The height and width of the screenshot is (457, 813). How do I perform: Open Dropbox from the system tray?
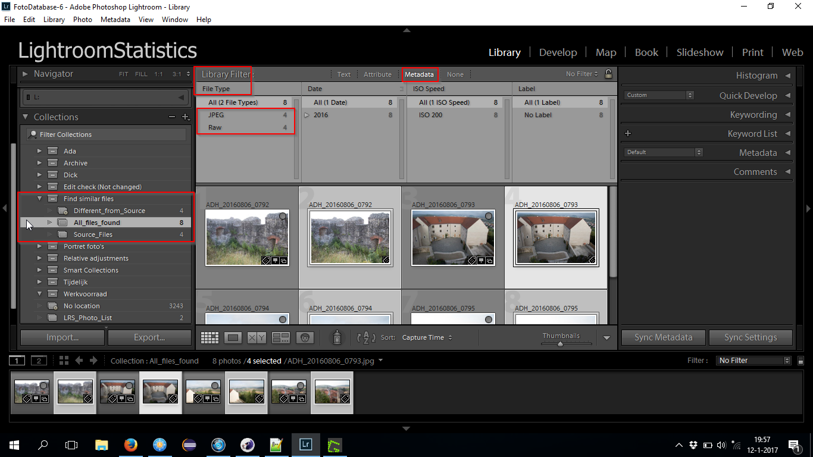coord(693,445)
